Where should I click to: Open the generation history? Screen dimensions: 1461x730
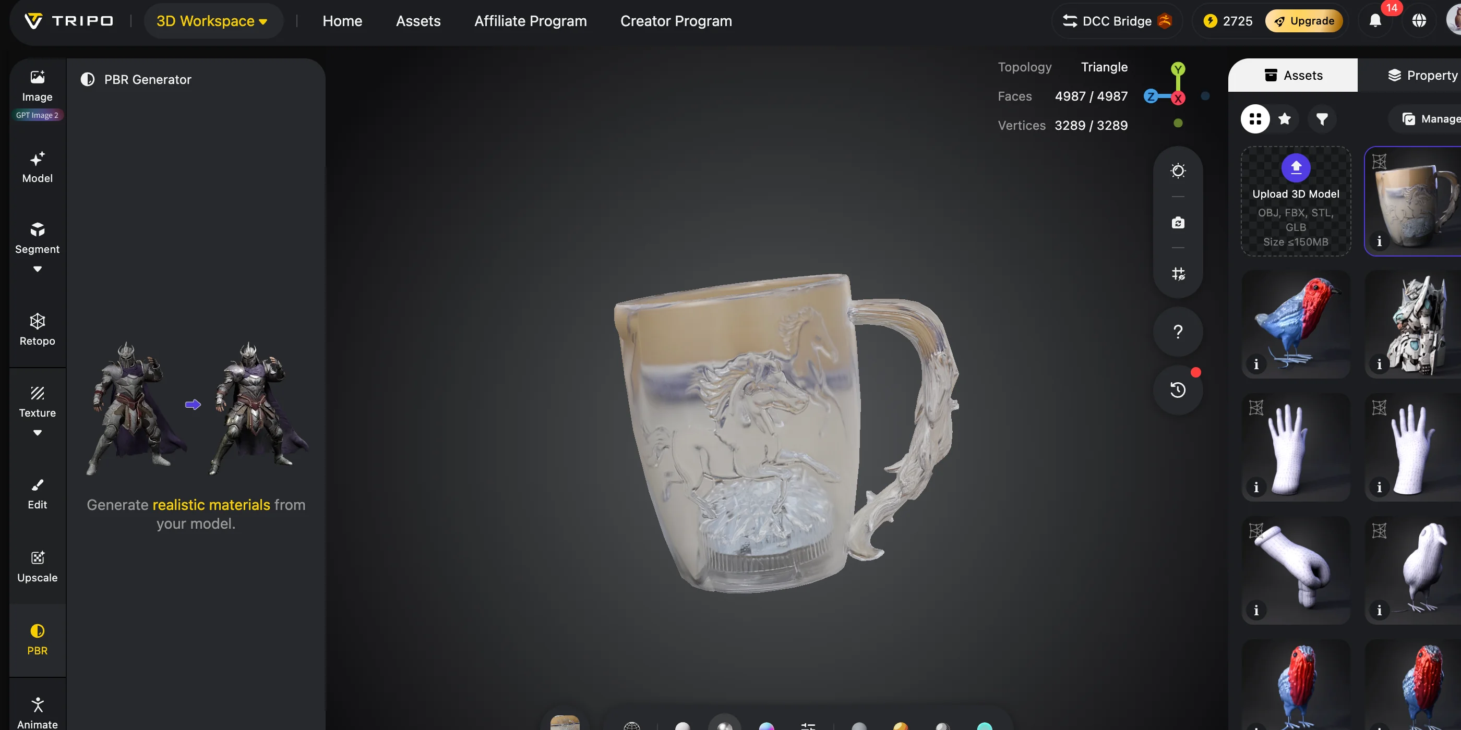click(x=1178, y=390)
